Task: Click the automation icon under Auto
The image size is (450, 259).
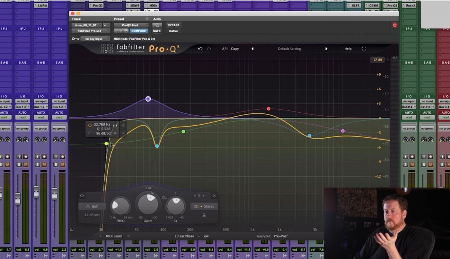Action: [x=157, y=25]
